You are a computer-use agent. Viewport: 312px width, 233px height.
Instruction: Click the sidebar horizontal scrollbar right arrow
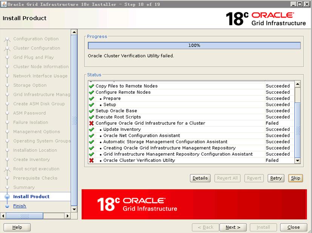click(x=68, y=216)
